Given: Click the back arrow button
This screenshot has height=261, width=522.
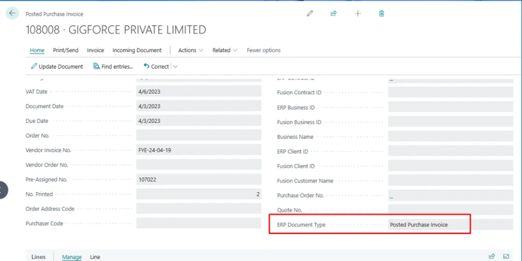Looking at the screenshot, I should pos(12,13).
